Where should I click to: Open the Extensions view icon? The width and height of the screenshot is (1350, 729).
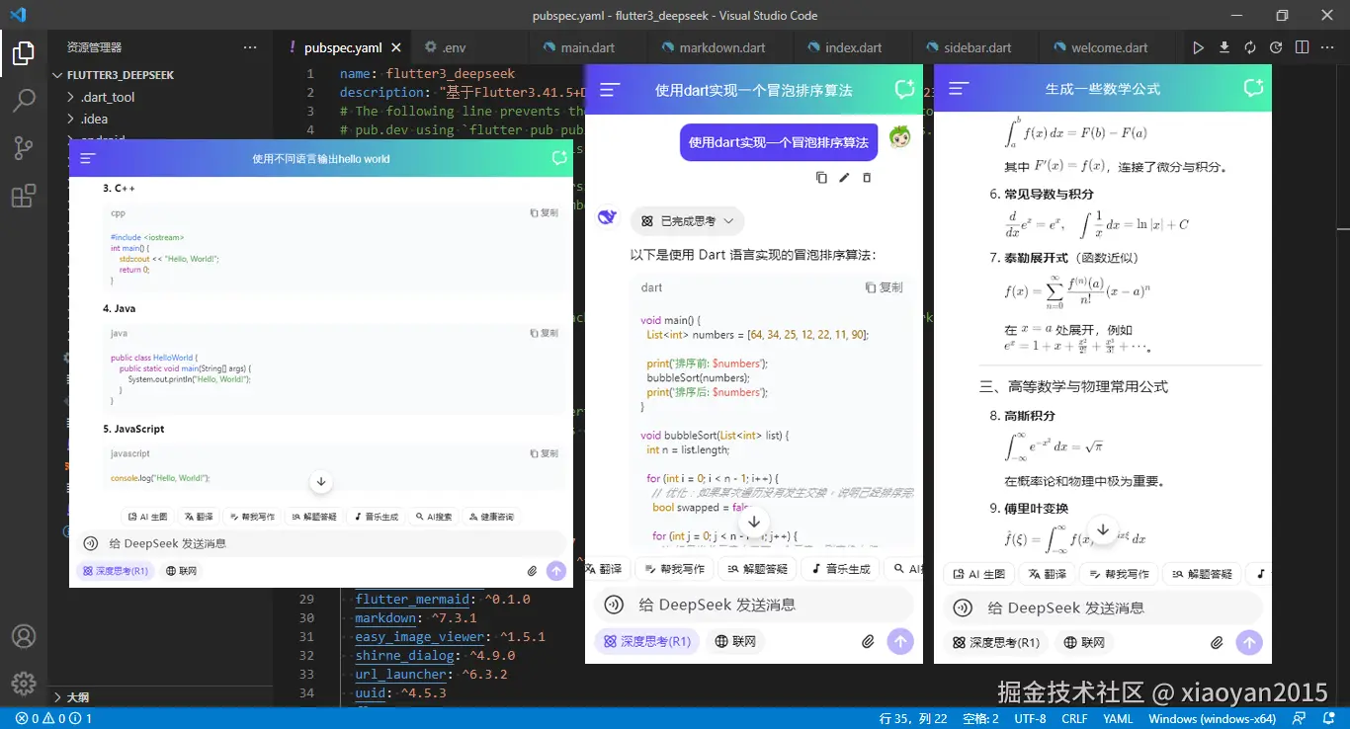pyautogui.click(x=24, y=195)
